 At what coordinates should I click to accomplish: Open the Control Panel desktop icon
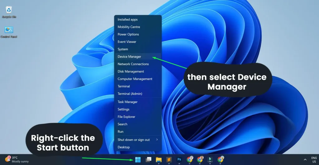pyautogui.click(x=9, y=32)
